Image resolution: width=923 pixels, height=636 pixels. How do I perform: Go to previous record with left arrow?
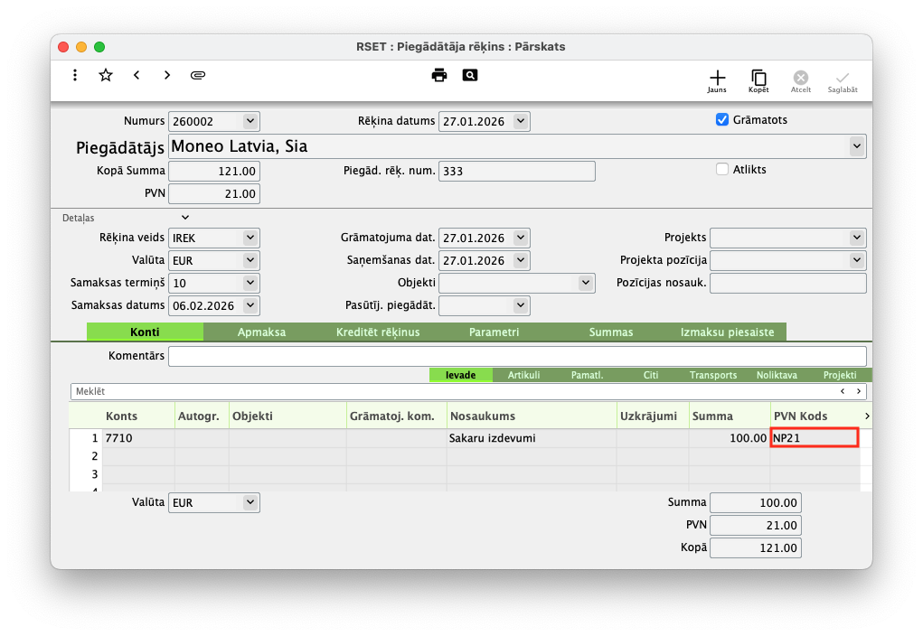click(137, 75)
